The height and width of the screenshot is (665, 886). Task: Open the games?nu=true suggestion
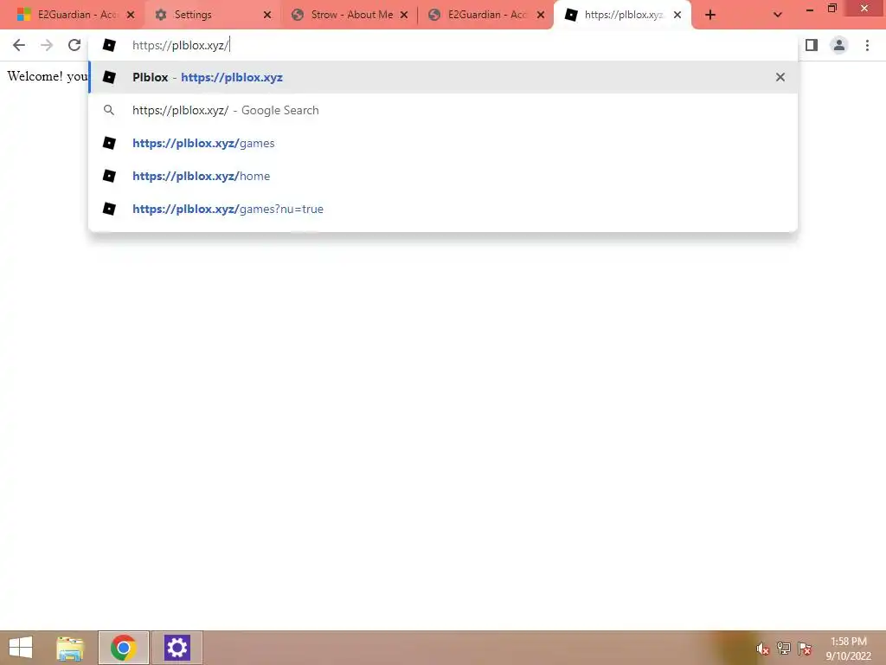point(443,209)
